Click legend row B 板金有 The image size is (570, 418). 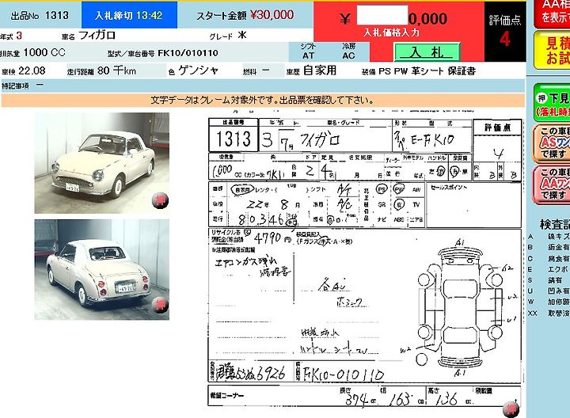click(549, 247)
